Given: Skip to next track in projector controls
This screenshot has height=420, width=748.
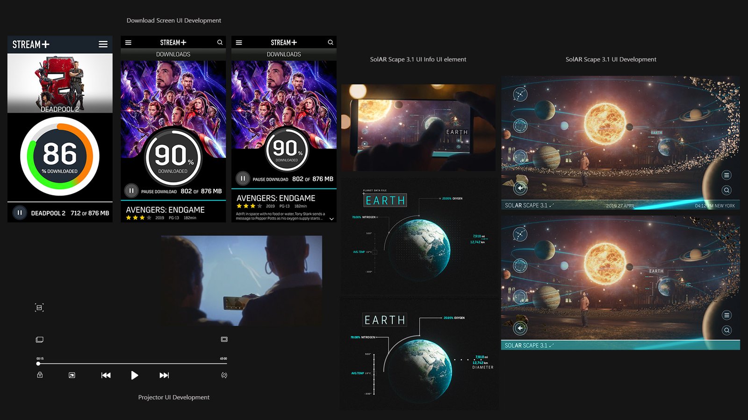Looking at the screenshot, I should click(x=164, y=375).
